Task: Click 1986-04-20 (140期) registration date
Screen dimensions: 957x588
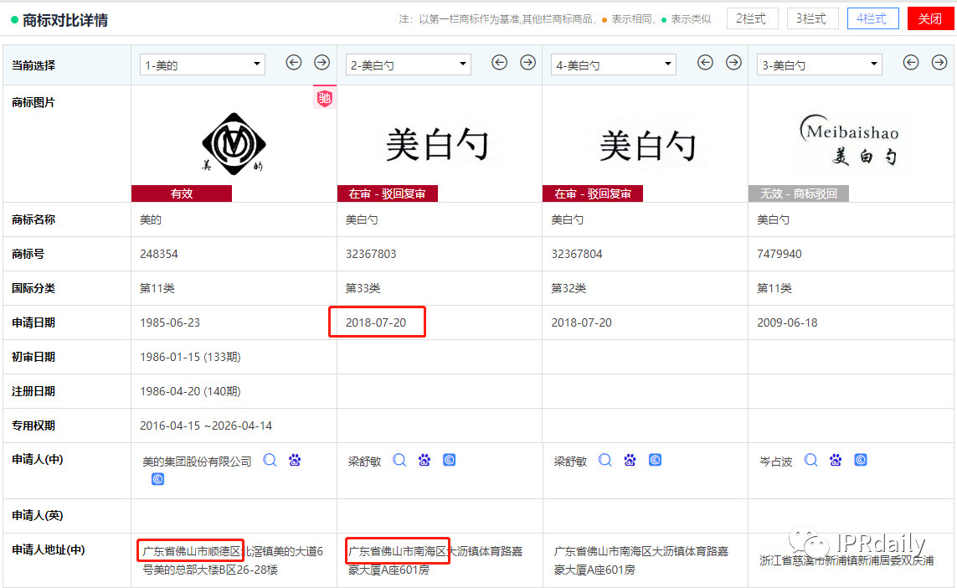Action: (190, 391)
